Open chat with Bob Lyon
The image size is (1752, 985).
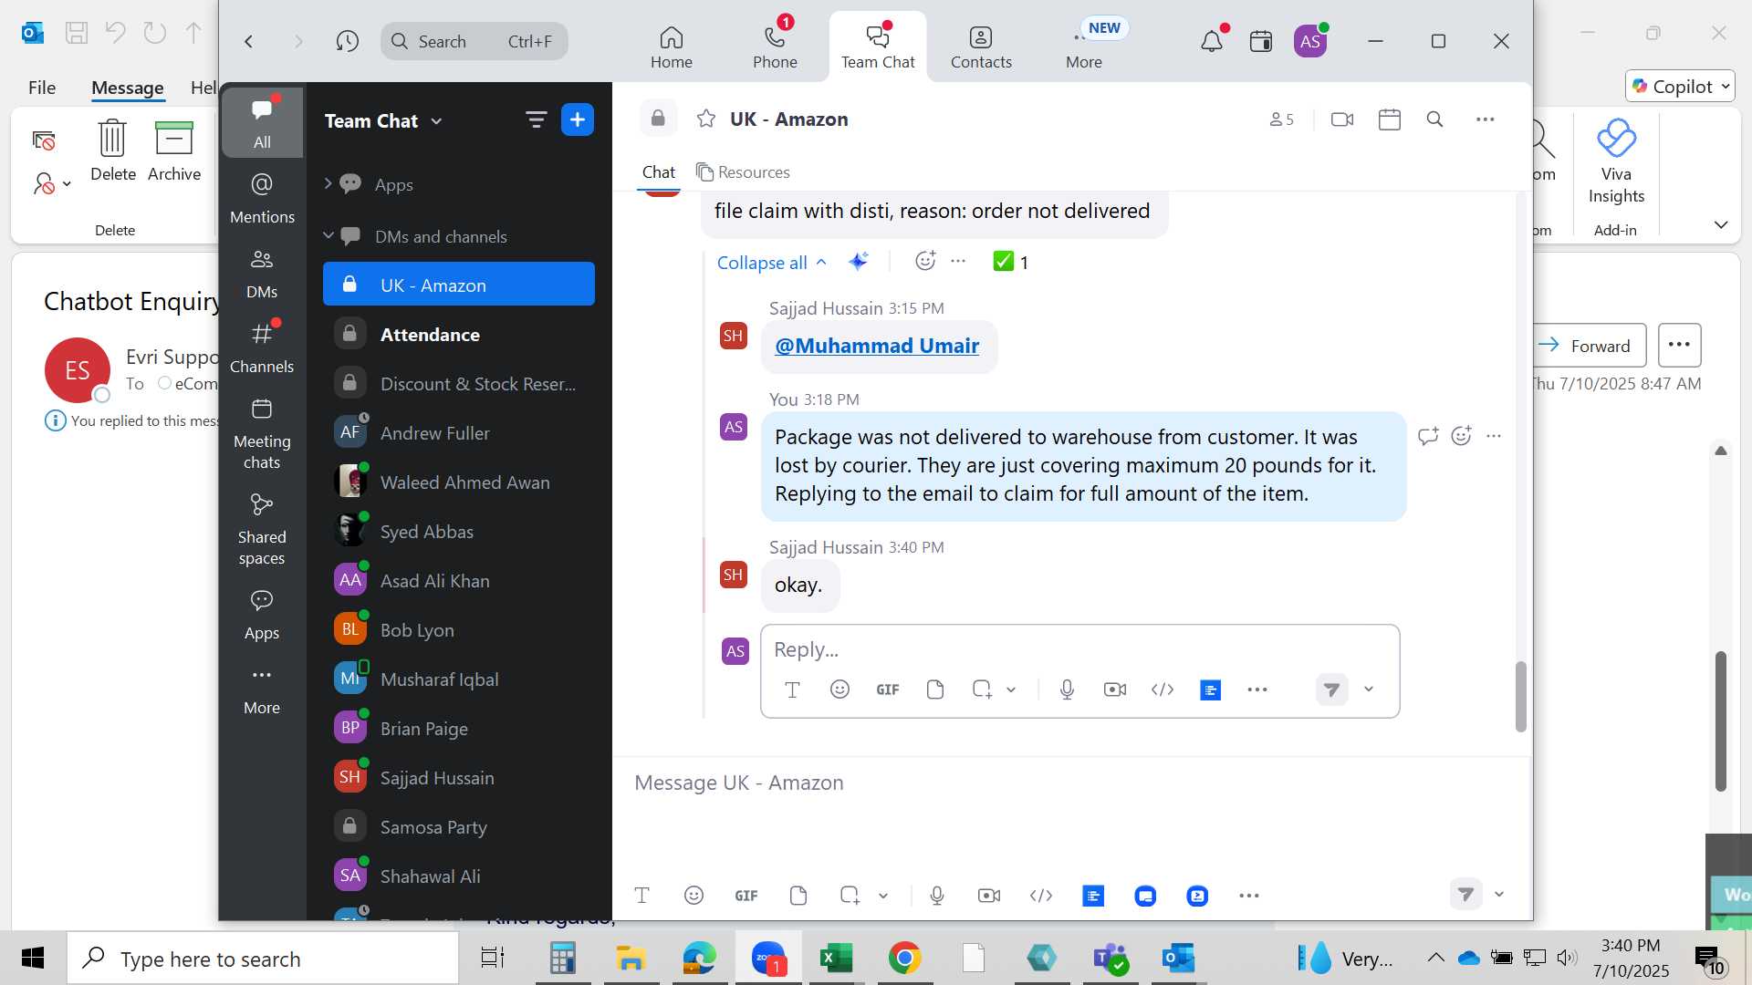pos(459,630)
